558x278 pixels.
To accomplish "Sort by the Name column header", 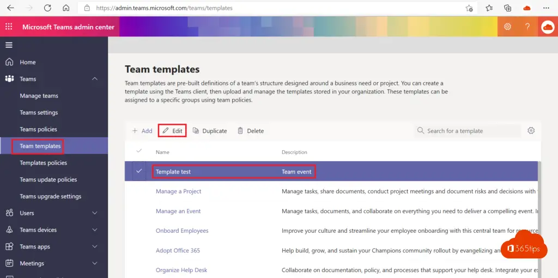I will coord(162,152).
